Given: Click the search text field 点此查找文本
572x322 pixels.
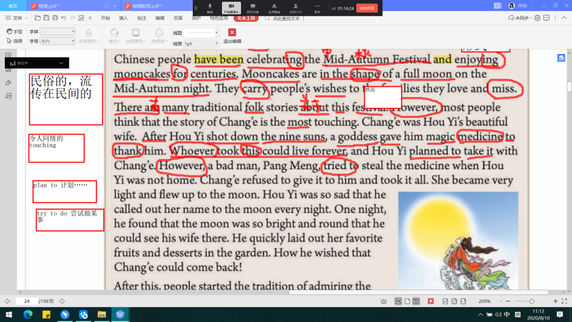Looking at the screenshot, I should pos(285,18).
